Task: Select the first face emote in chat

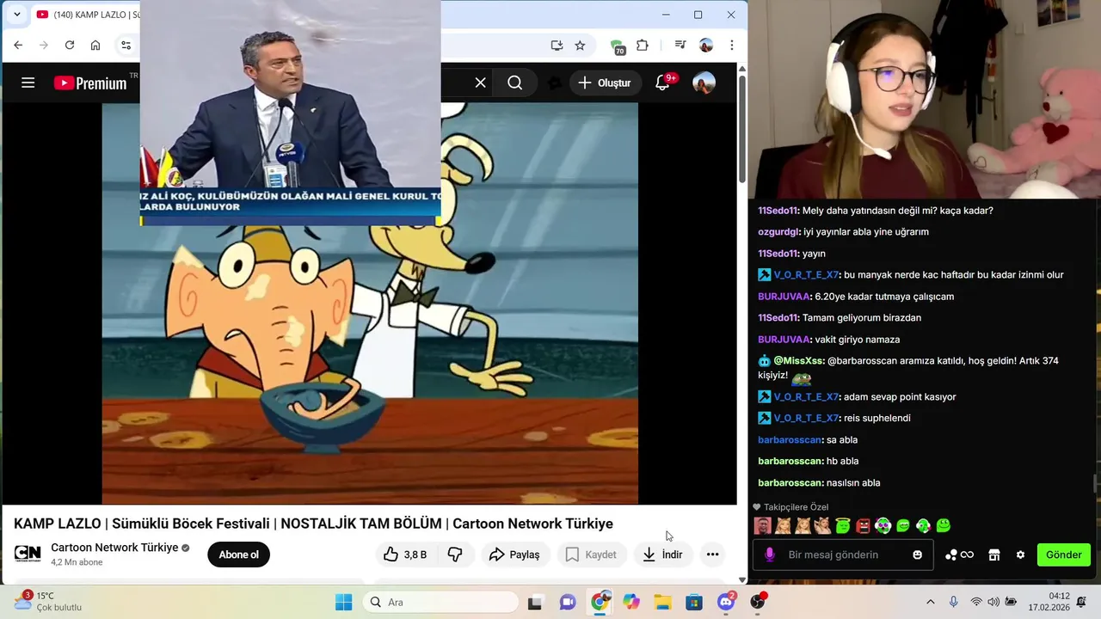Action: tap(762, 525)
